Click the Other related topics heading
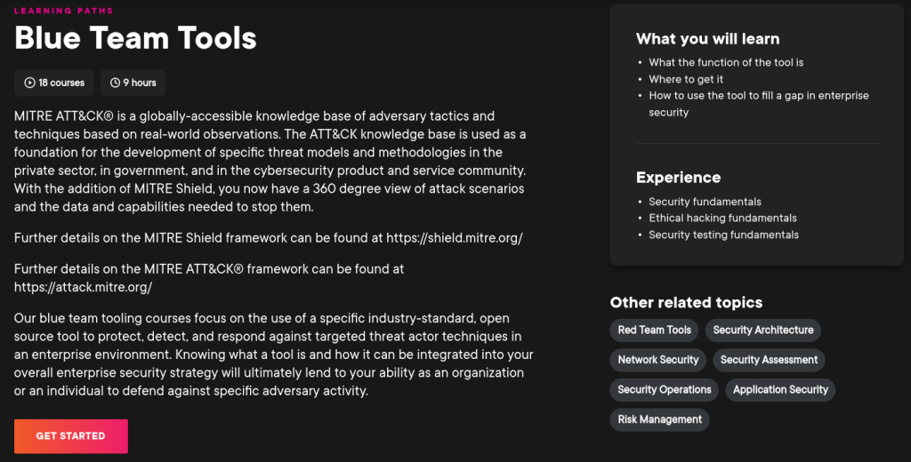 tap(686, 303)
